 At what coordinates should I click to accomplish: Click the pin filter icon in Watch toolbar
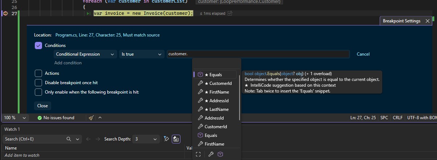point(166,139)
